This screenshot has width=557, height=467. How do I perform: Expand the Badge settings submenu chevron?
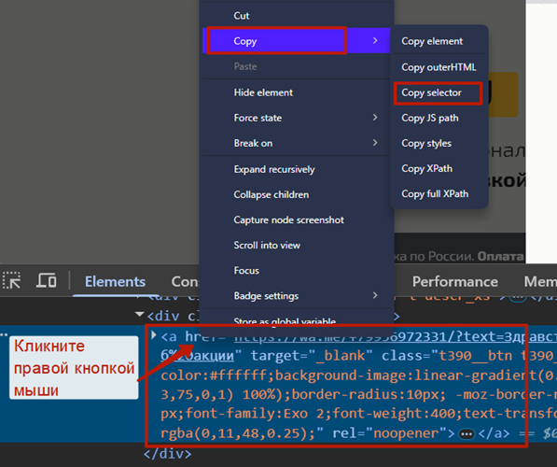click(x=375, y=295)
